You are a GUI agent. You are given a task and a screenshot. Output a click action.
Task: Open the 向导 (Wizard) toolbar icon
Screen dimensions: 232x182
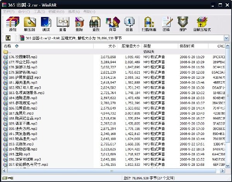[113, 22]
